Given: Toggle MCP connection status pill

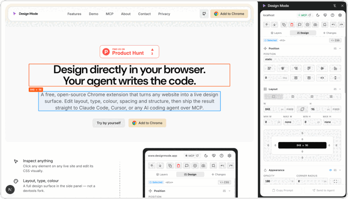Looking at the screenshot, I should (304, 15).
